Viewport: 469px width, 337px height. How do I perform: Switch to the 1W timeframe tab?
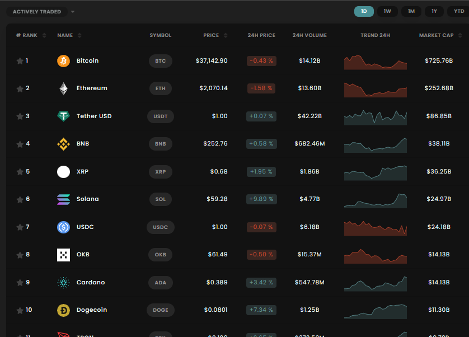coord(387,11)
